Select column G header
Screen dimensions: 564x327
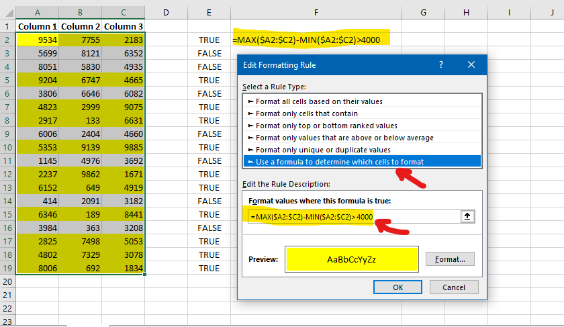click(424, 13)
